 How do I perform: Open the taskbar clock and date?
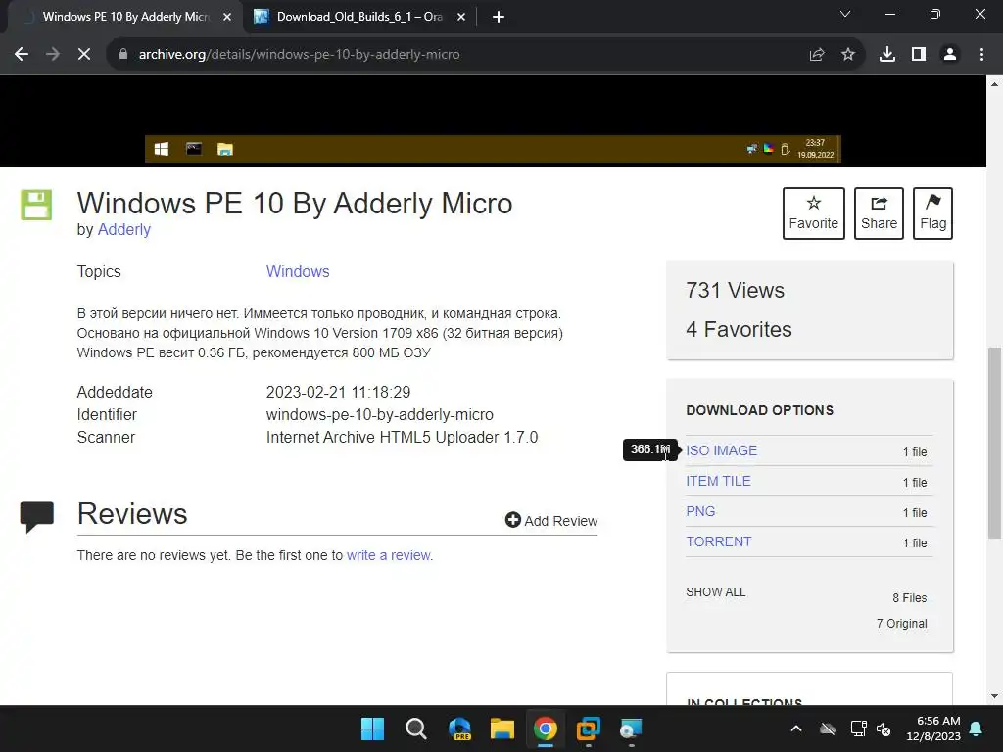point(933,728)
